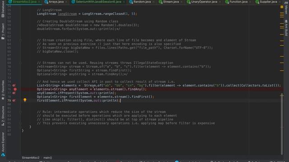Click the lambda gutter icon on line 77
The width and height of the screenshot is (289, 162).
14,93
